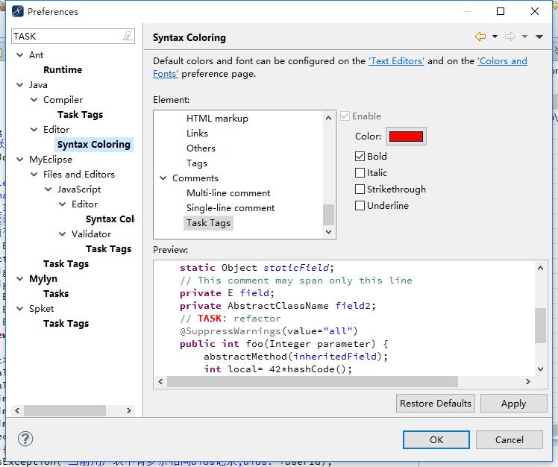This screenshot has width=558, height=467.
Task: Uncheck the Bold checkbox
Action: (360, 157)
